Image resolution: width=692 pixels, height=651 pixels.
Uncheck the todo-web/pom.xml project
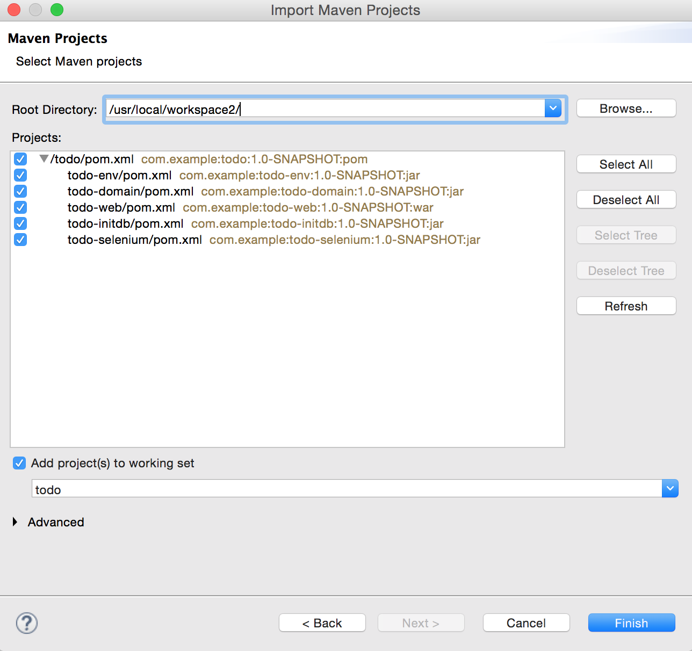tap(20, 207)
